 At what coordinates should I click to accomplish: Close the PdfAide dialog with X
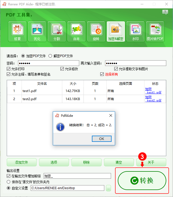111,115
